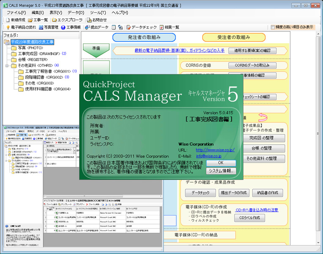Click その他資料の整理 button
323x254 pixels.
(264, 158)
